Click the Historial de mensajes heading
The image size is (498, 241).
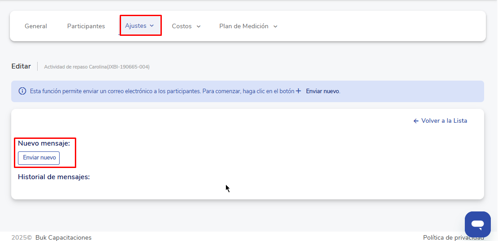(x=54, y=177)
